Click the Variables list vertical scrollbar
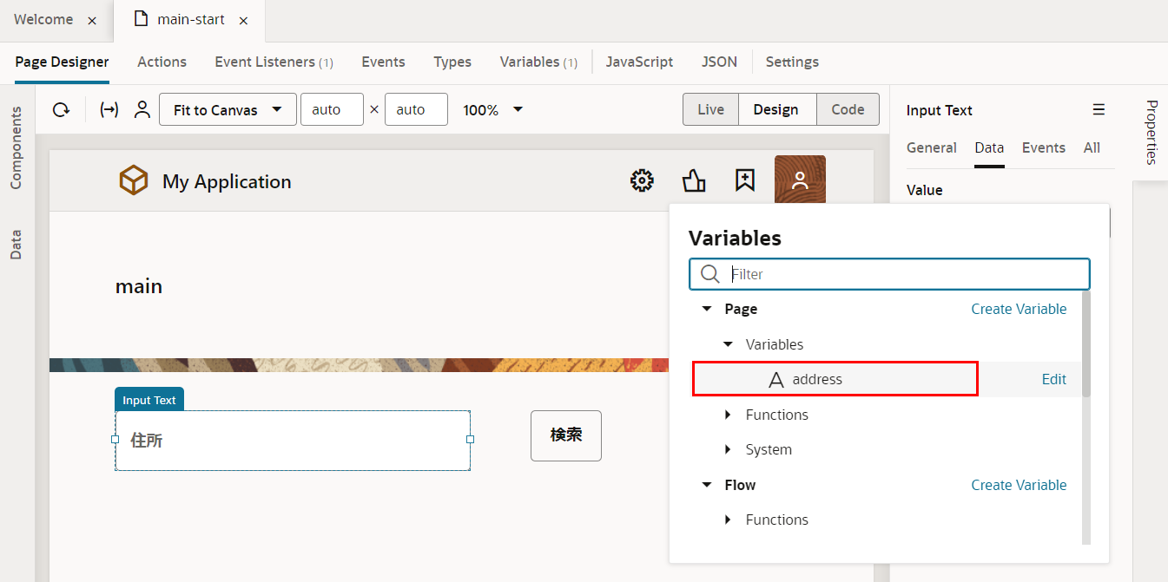The image size is (1168, 582). pos(1086,347)
